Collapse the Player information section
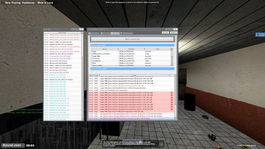 (132, 45)
